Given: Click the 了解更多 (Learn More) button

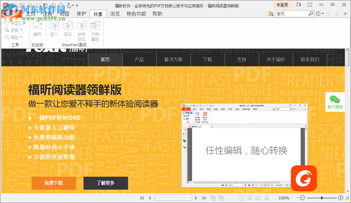Looking at the screenshot, I should (x=106, y=183).
